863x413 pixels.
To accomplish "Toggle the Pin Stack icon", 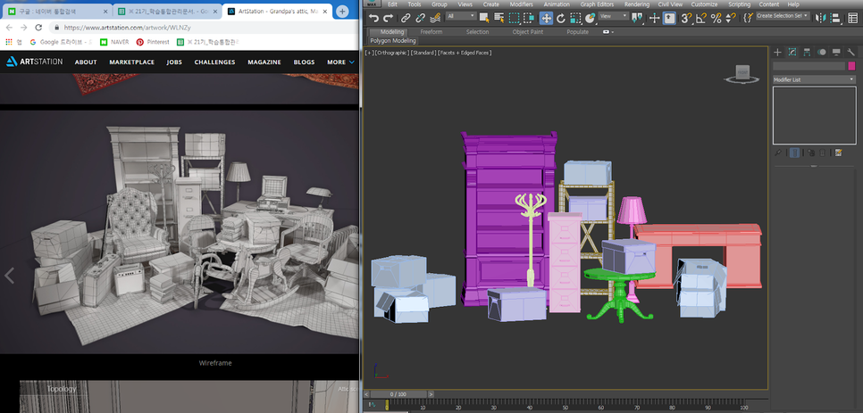I will tap(777, 153).
